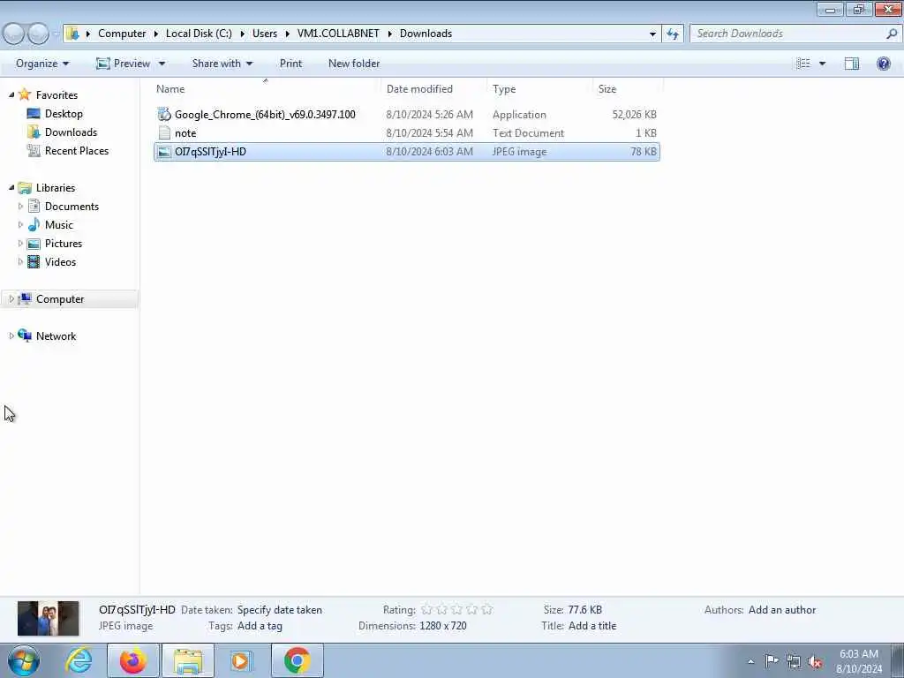Sort by the Type column header
Viewport: 904px width, 678px height.
(x=539, y=89)
